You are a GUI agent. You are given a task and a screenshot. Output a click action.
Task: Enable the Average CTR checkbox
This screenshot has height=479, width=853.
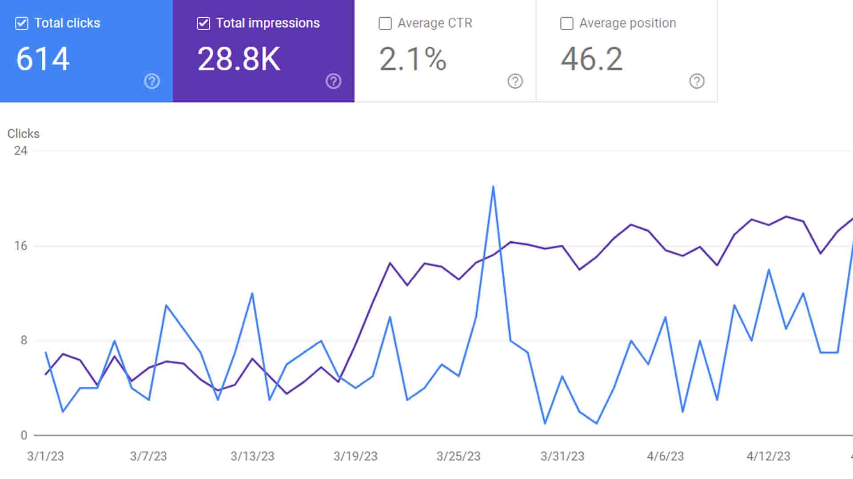point(385,23)
